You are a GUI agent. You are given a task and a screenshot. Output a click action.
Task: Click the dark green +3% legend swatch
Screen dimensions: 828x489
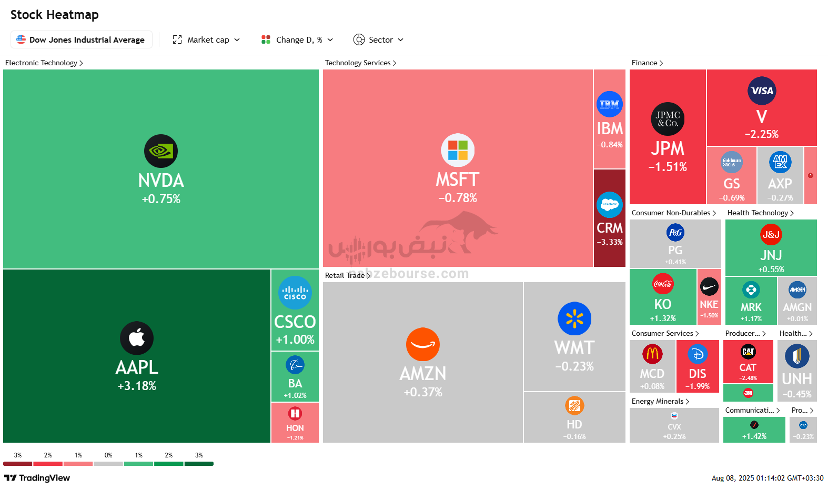(199, 464)
